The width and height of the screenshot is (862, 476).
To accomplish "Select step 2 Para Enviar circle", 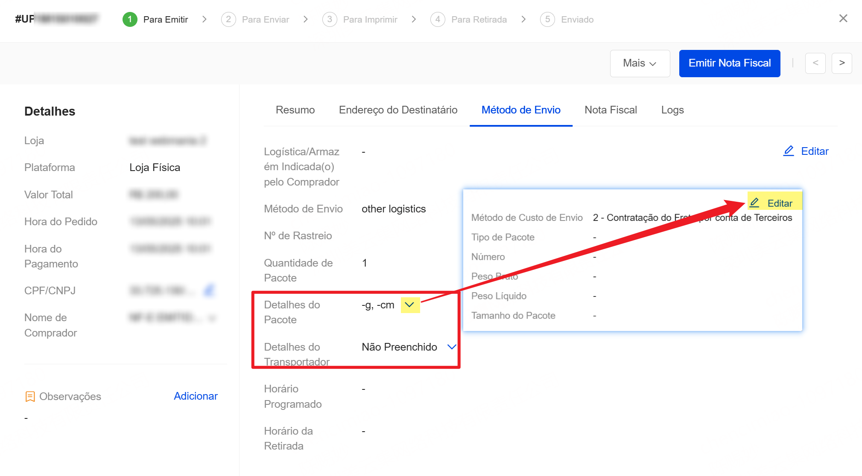I will 228,20.
